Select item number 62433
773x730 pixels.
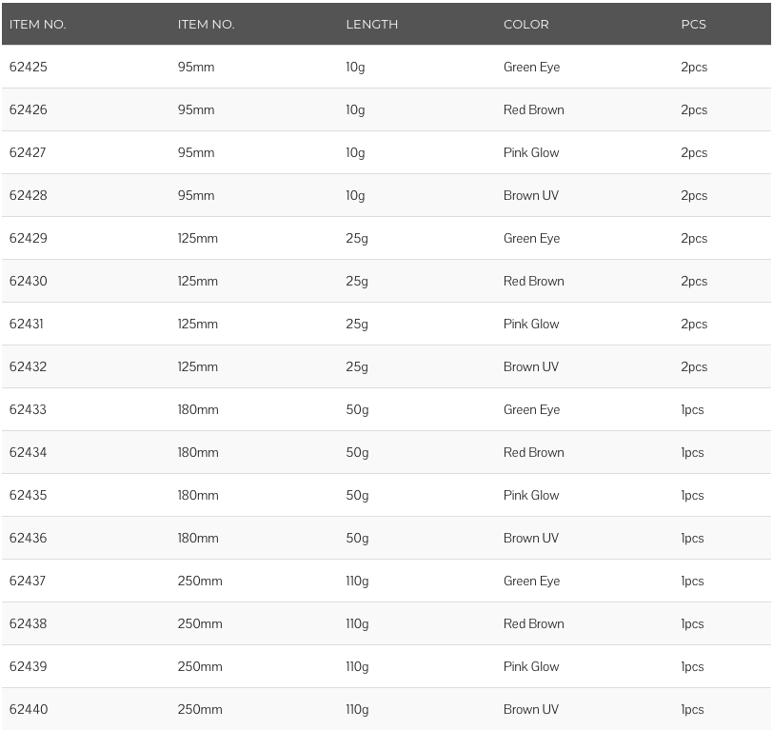[x=28, y=410]
